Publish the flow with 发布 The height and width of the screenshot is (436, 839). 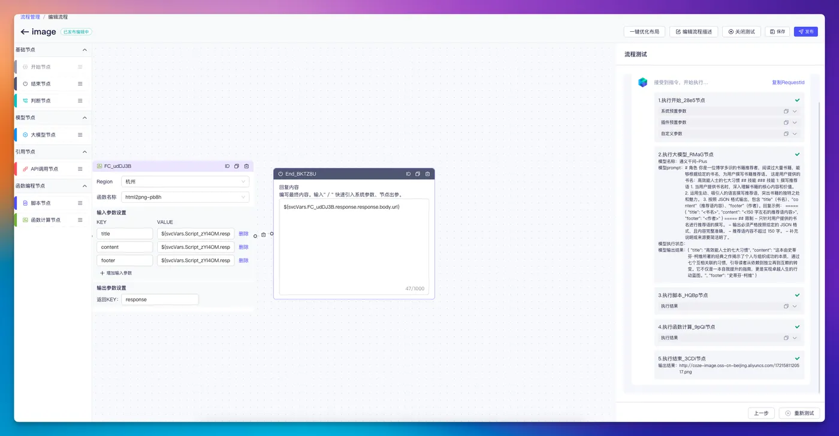(x=806, y=32)
